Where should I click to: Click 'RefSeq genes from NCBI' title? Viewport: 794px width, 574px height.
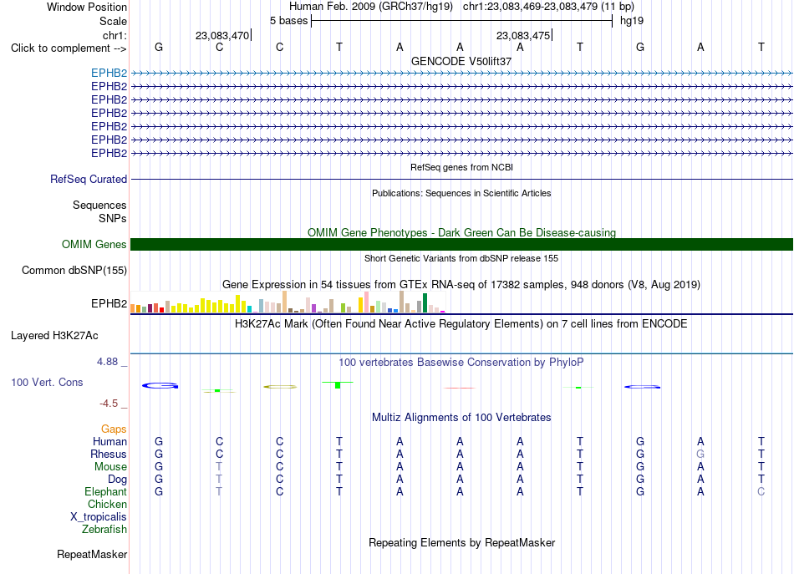[462, 167]
